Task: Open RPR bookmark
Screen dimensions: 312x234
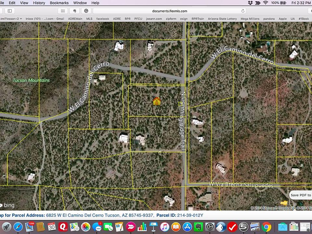Action: (x=127, y=19)
